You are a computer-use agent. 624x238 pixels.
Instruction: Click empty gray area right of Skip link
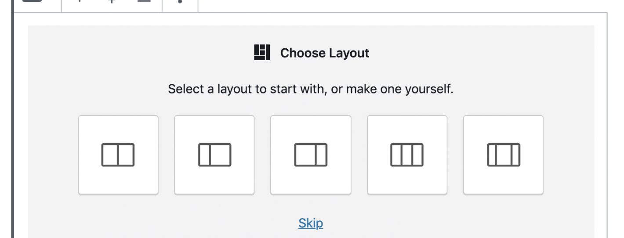click(439, 223)
